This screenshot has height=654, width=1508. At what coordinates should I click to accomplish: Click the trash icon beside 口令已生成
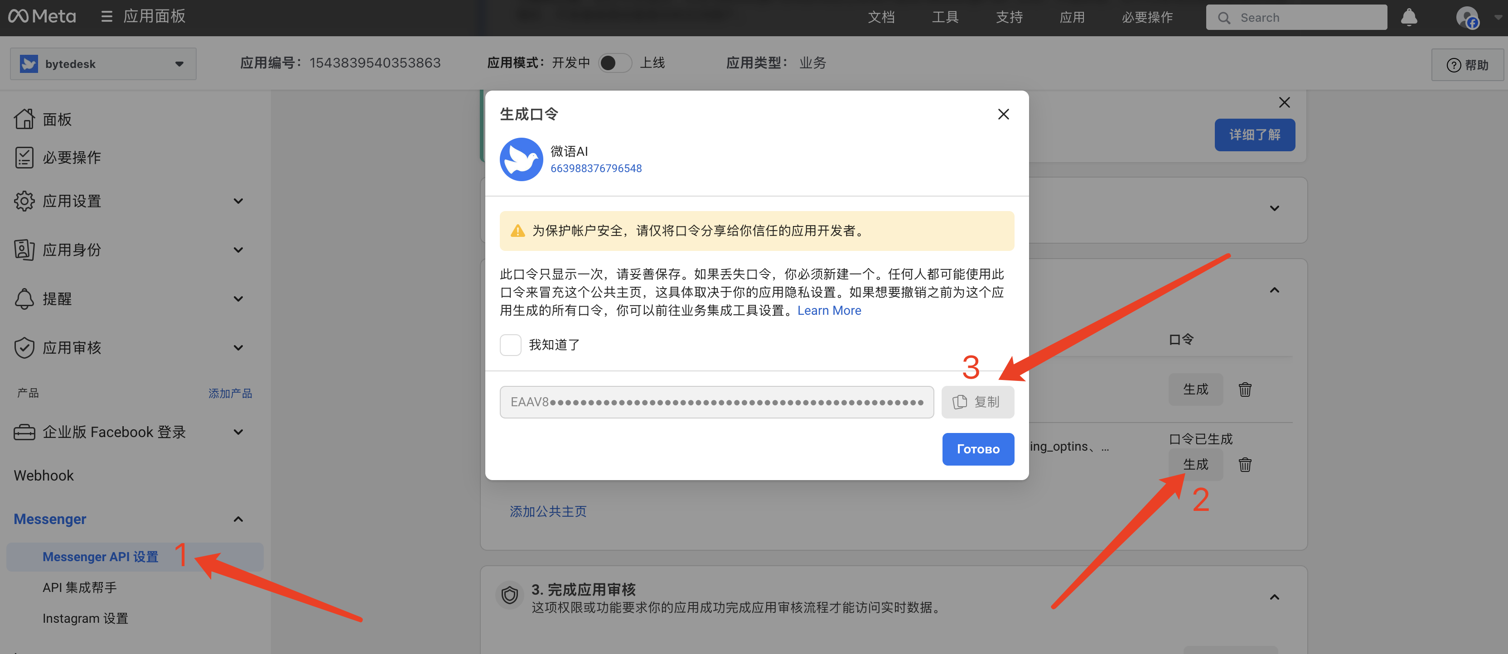point(1245,465)
